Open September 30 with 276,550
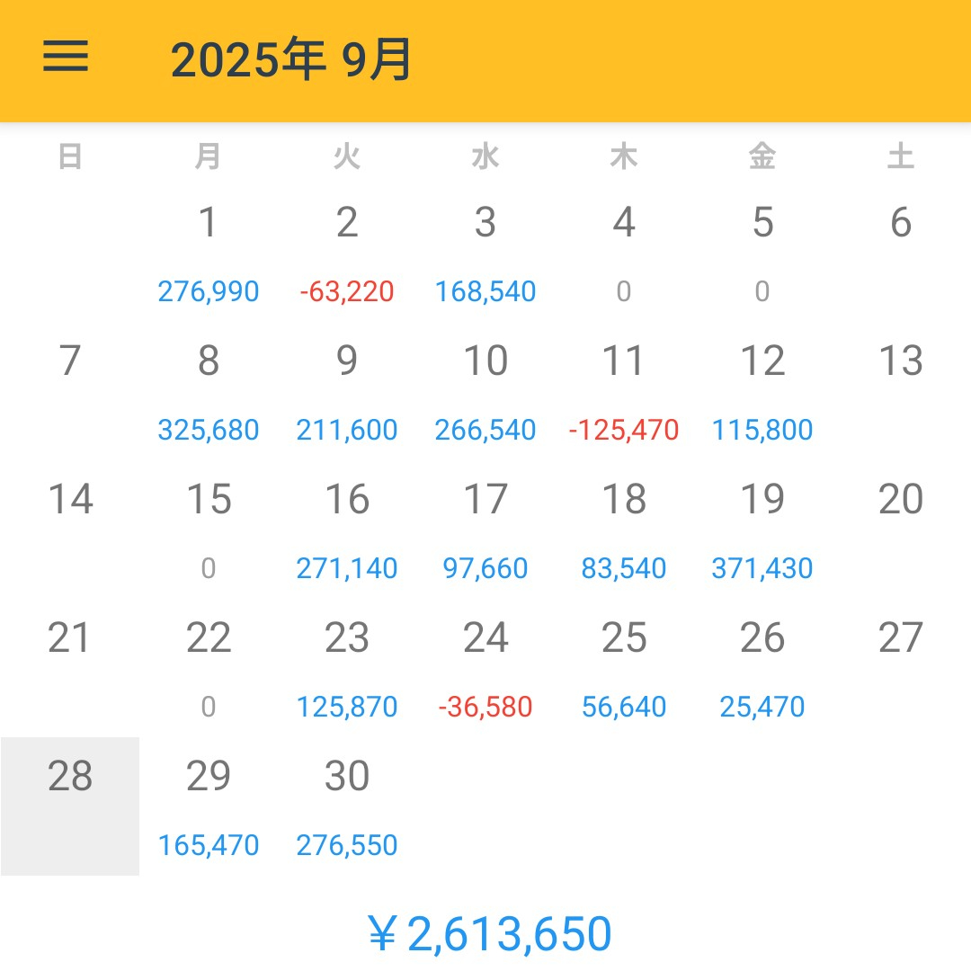Viewport: 971px width, 971px height. pos(347,805)
